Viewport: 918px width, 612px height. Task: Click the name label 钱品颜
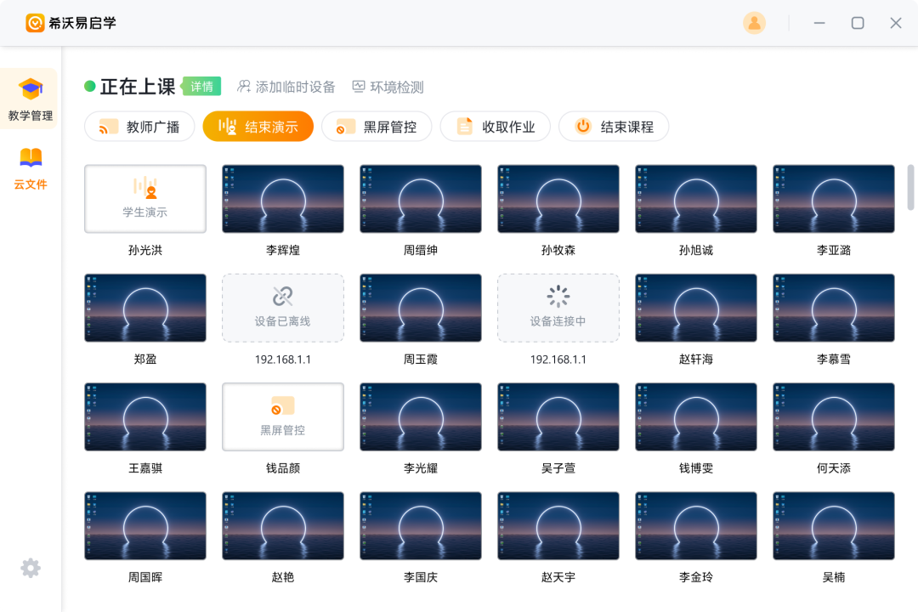pyautogui.click(x=283, y=468)
